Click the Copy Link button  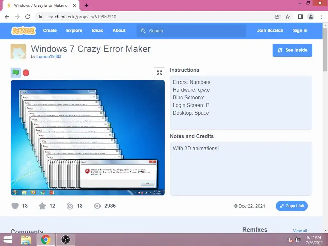(x=291, y=206)
